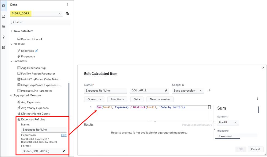Open the Functions tab
Screen dimensions: 267x157
coord(117,99)
